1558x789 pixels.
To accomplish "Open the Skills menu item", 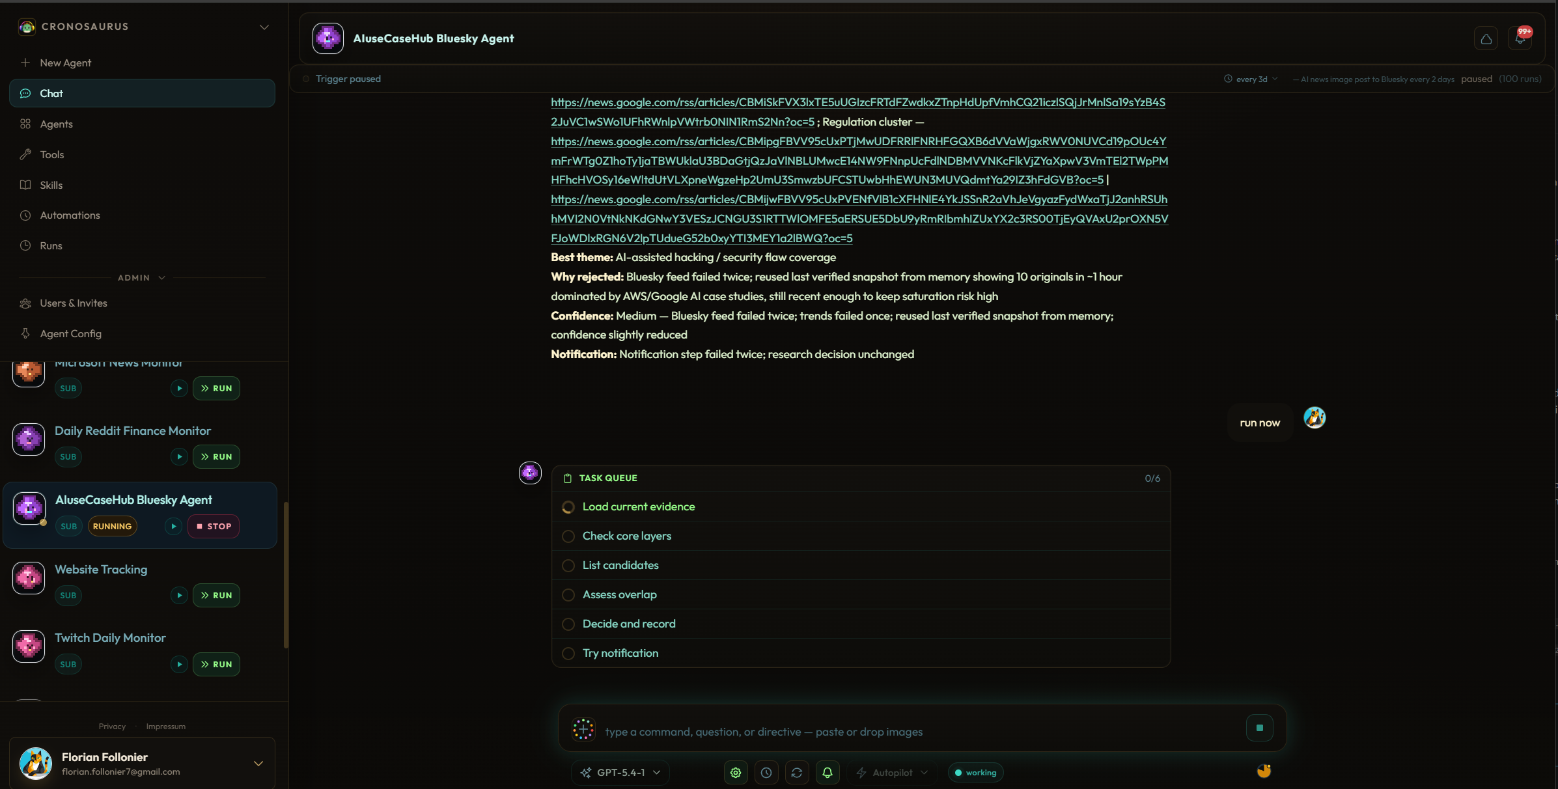I will click(x=142, y=186).
